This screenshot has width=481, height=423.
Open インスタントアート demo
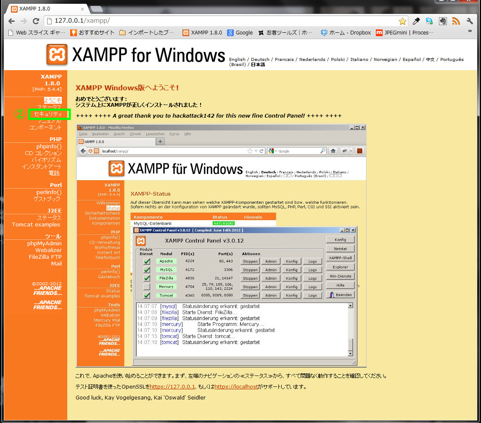coord(42,167)
